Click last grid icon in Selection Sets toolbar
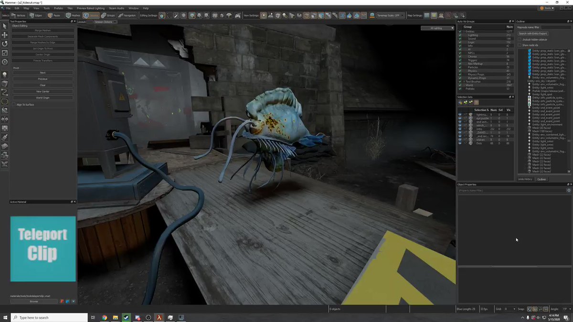Image resolution: width=573 pixels, height=322 pixels. coord(476,102)
